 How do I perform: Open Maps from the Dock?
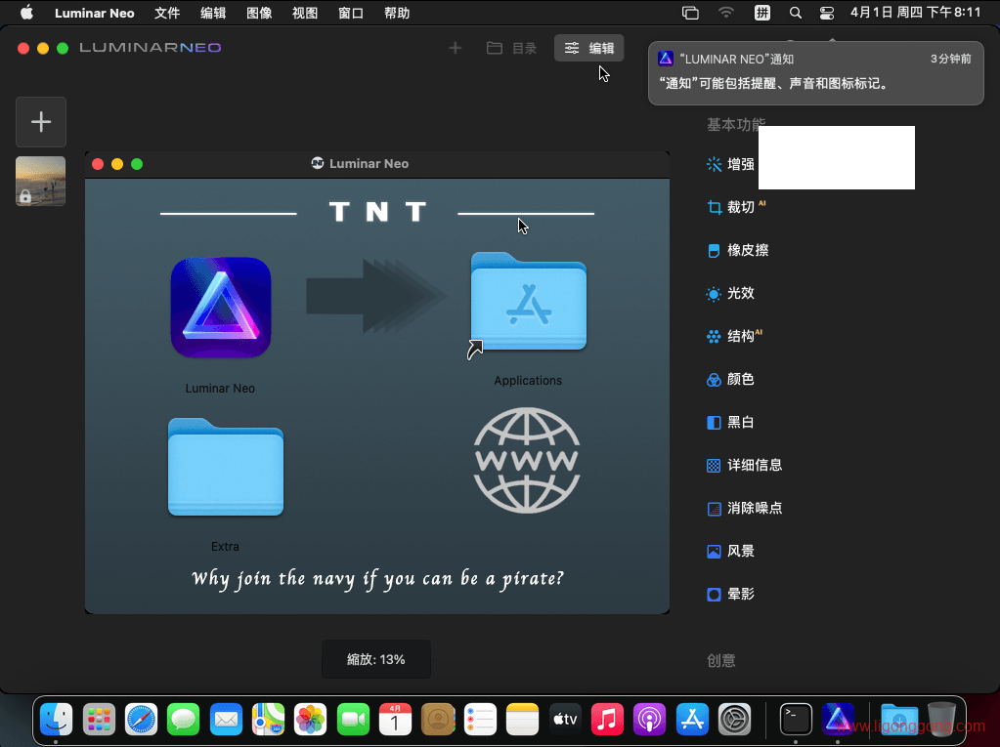(x=269, y=720)
